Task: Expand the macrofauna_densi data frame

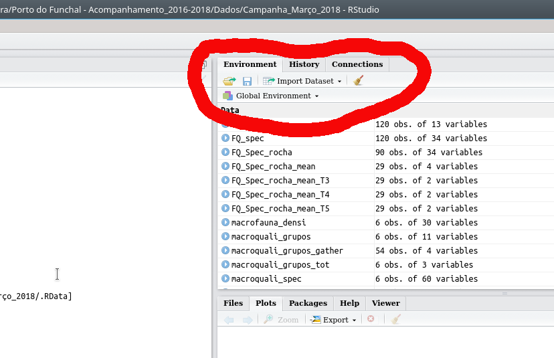Action: (x=225, y=222)
